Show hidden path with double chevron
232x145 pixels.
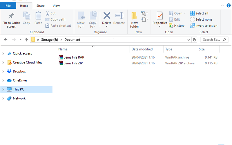(38, 40)
